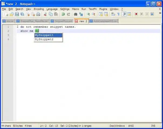The height and width of the screenshot is (129, 163).
Task: Click the 'Ln : 2' status bar entry
Action: (43, 126)
